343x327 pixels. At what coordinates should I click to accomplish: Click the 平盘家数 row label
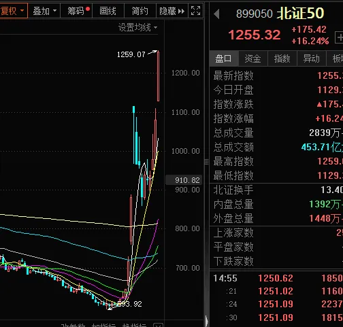coord(233,247)
